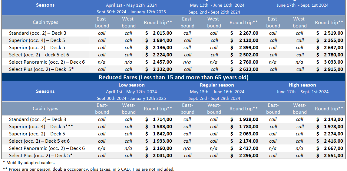Select the $2 015,00 Standard round trip price

(162, 33)
